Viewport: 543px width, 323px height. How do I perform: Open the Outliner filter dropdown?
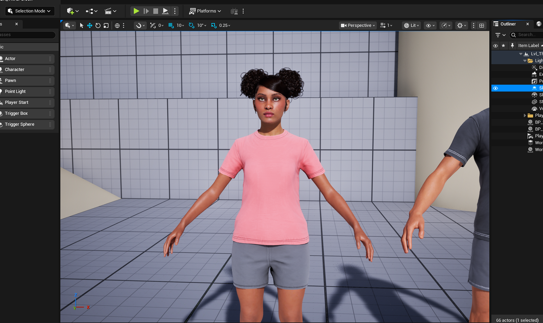click(x=500, y=35)
